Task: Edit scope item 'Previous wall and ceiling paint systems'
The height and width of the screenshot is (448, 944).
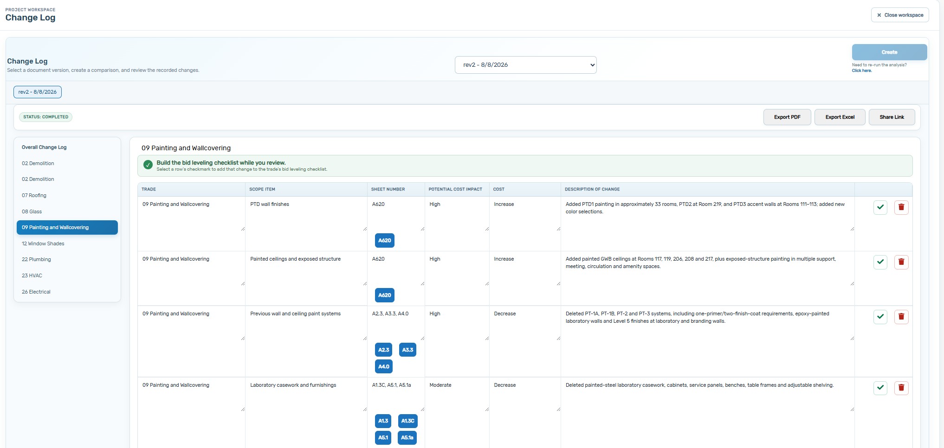Action: click(x=306, y=325)
